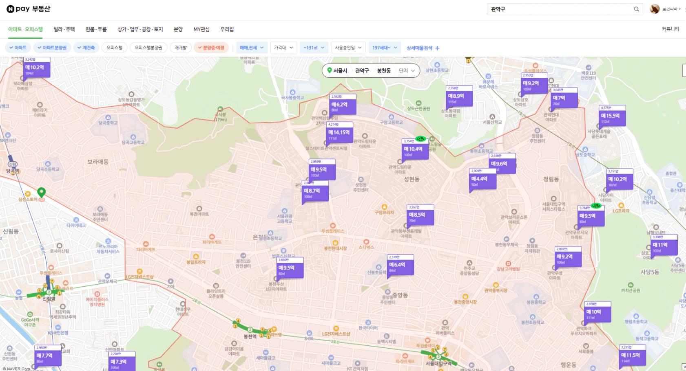Screen dimensions: 686x371
Task: Select the 매 14.15억 listing marker
Action: pos(339,133)
